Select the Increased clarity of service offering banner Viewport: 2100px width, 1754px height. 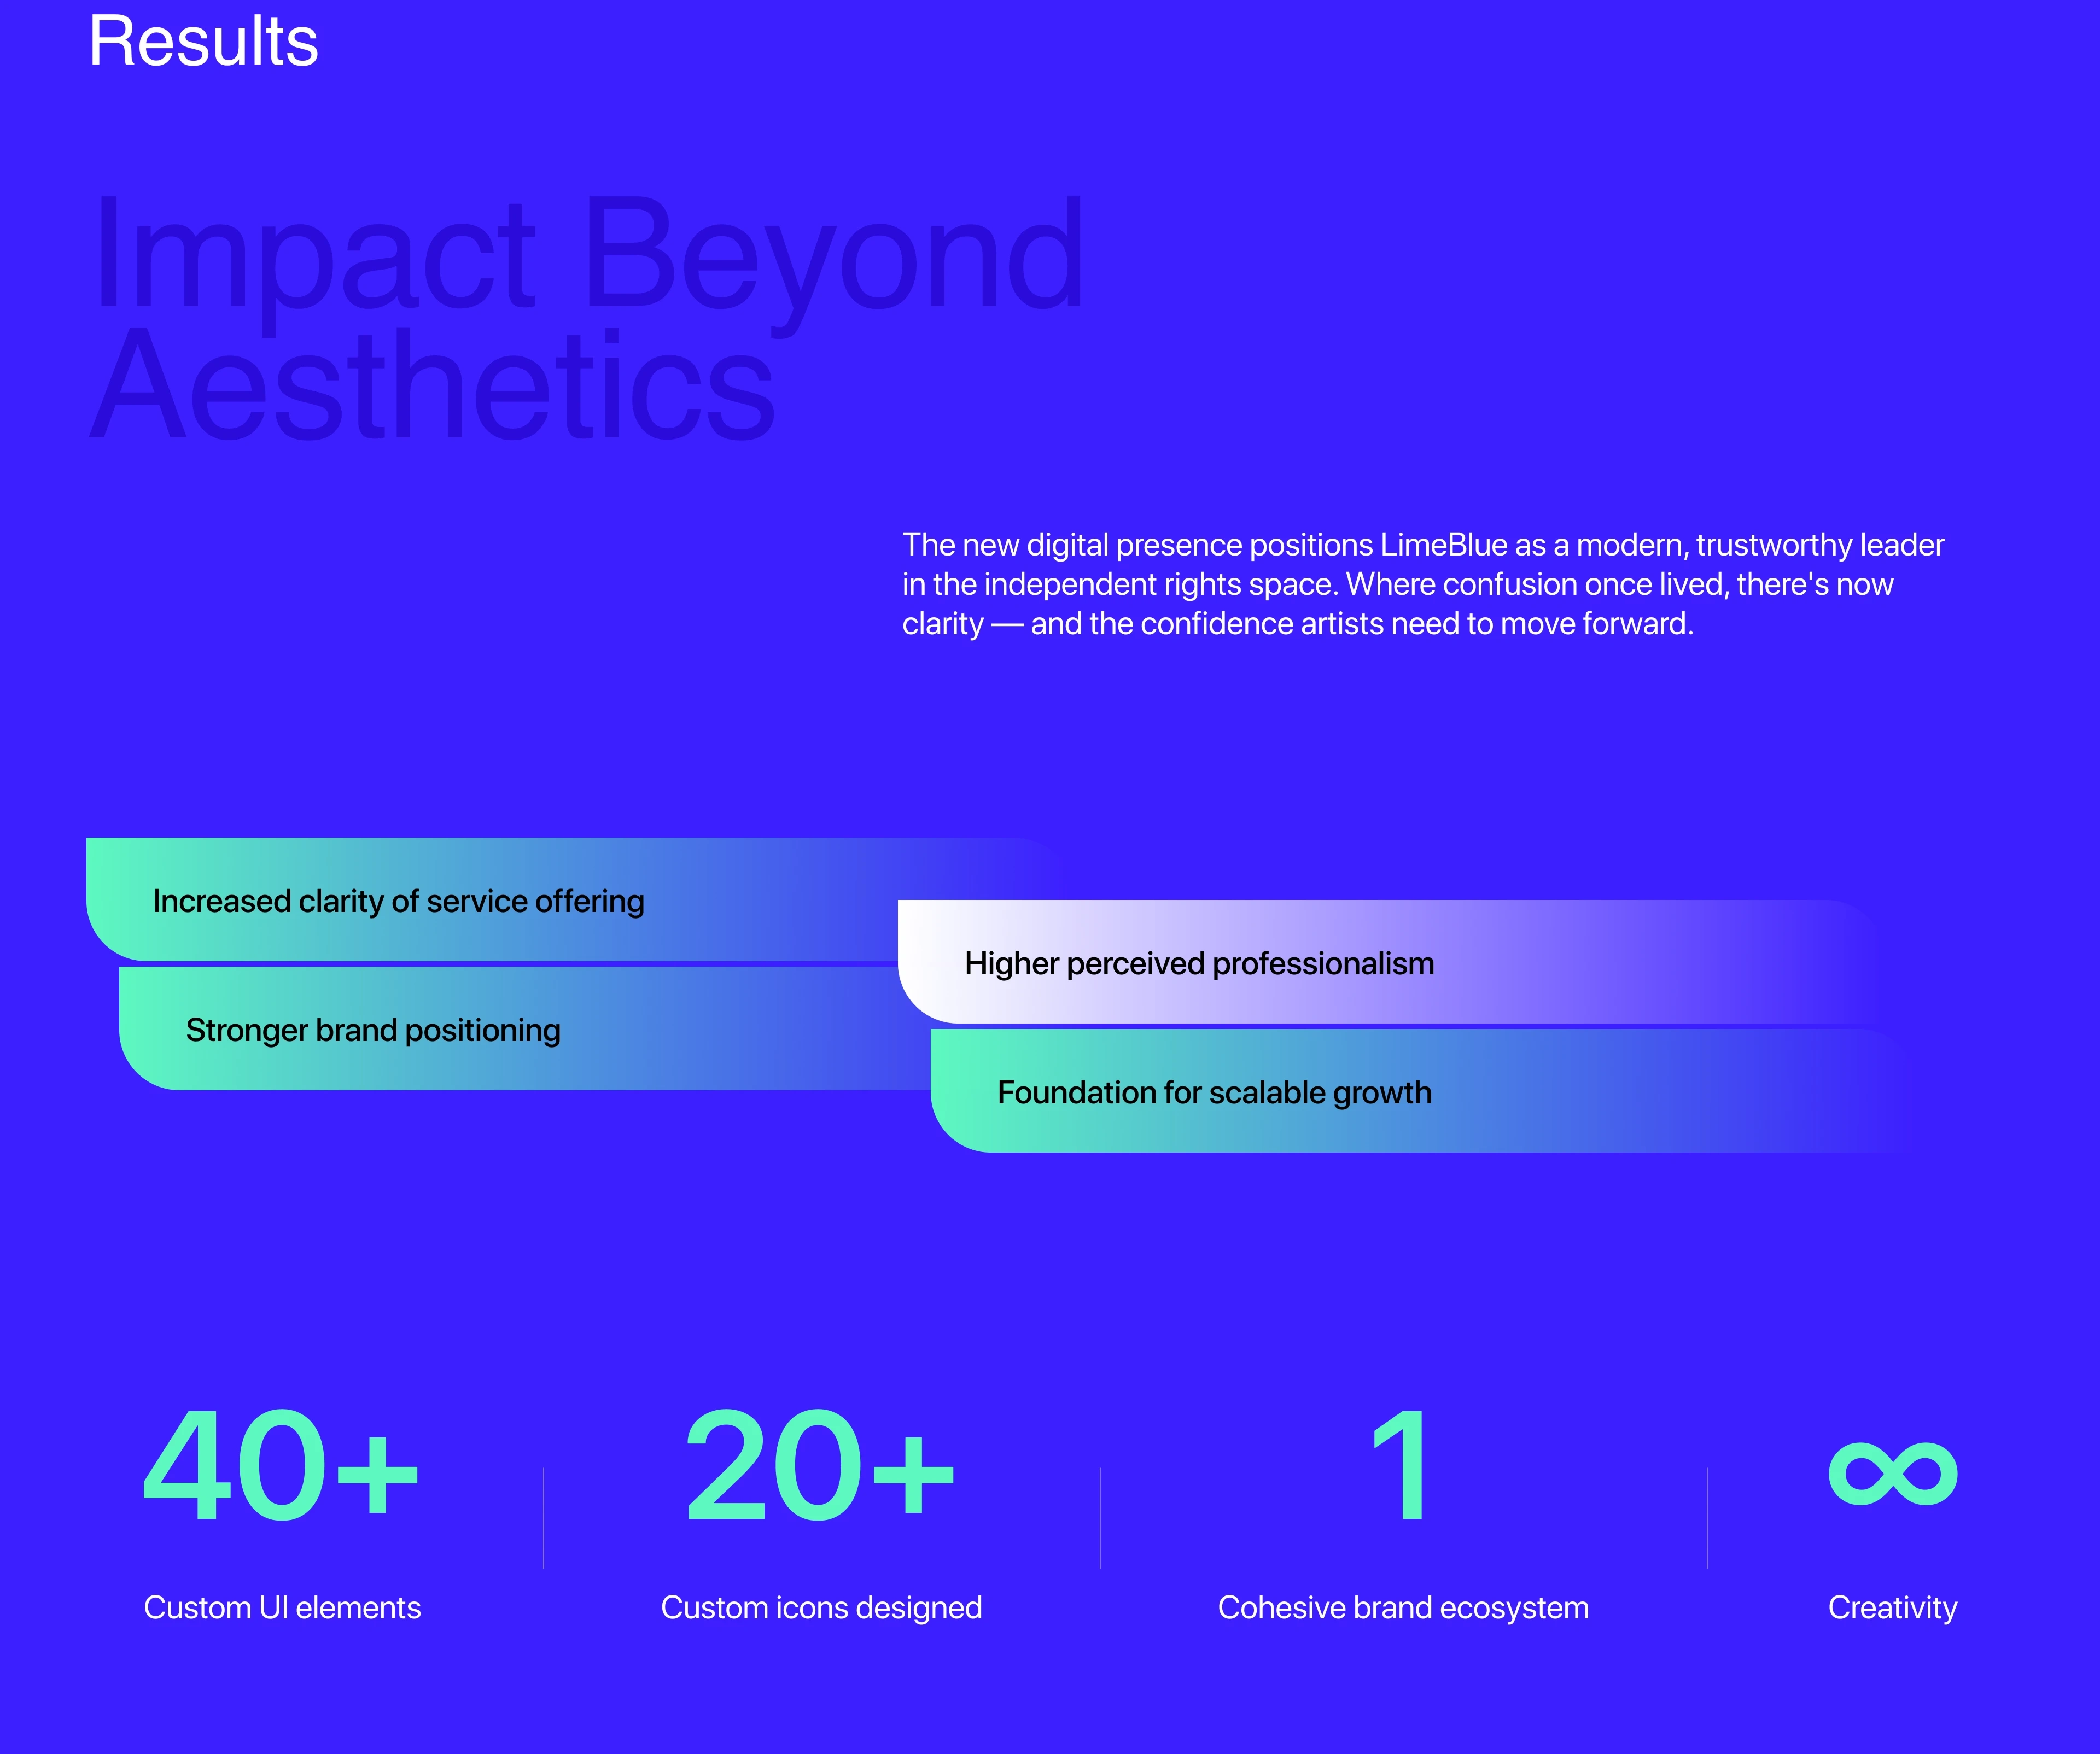[398, 901]
